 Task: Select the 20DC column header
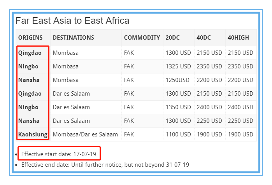pyautogui.click(x=173, y=38)
